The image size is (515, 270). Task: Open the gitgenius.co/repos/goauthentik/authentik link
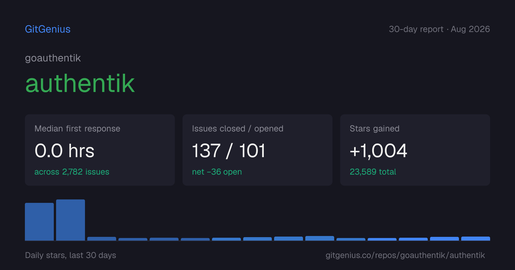(x=405, y=255)
